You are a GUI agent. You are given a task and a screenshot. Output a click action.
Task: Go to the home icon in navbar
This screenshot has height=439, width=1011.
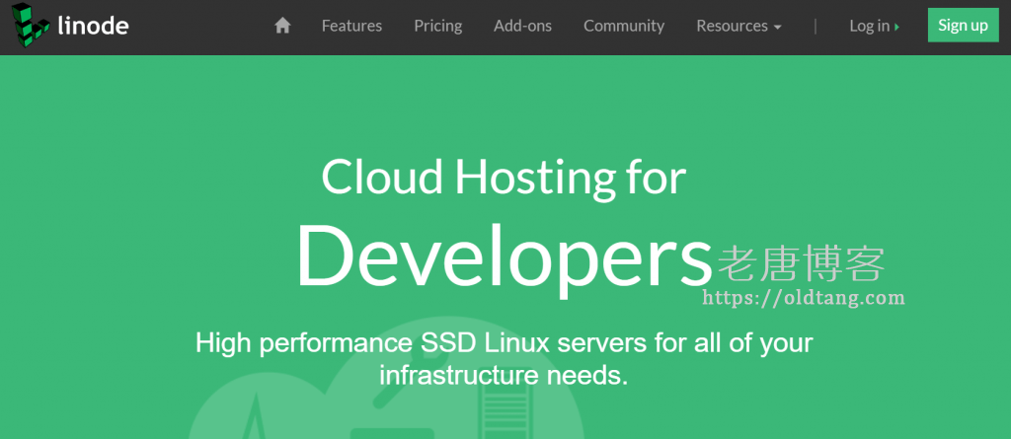click(x=282, y=26)
